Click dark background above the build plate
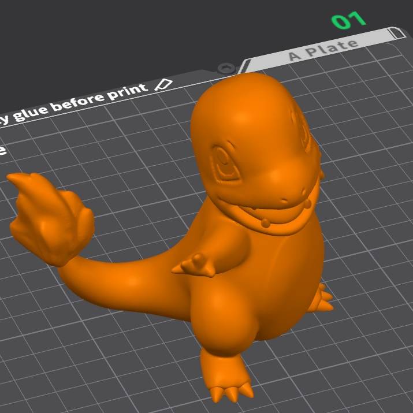The width and height of the screenshot is (413, 413). pos(116,35)
